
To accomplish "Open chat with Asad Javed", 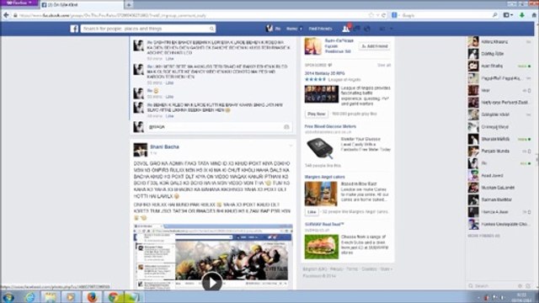I will point(499,176).
